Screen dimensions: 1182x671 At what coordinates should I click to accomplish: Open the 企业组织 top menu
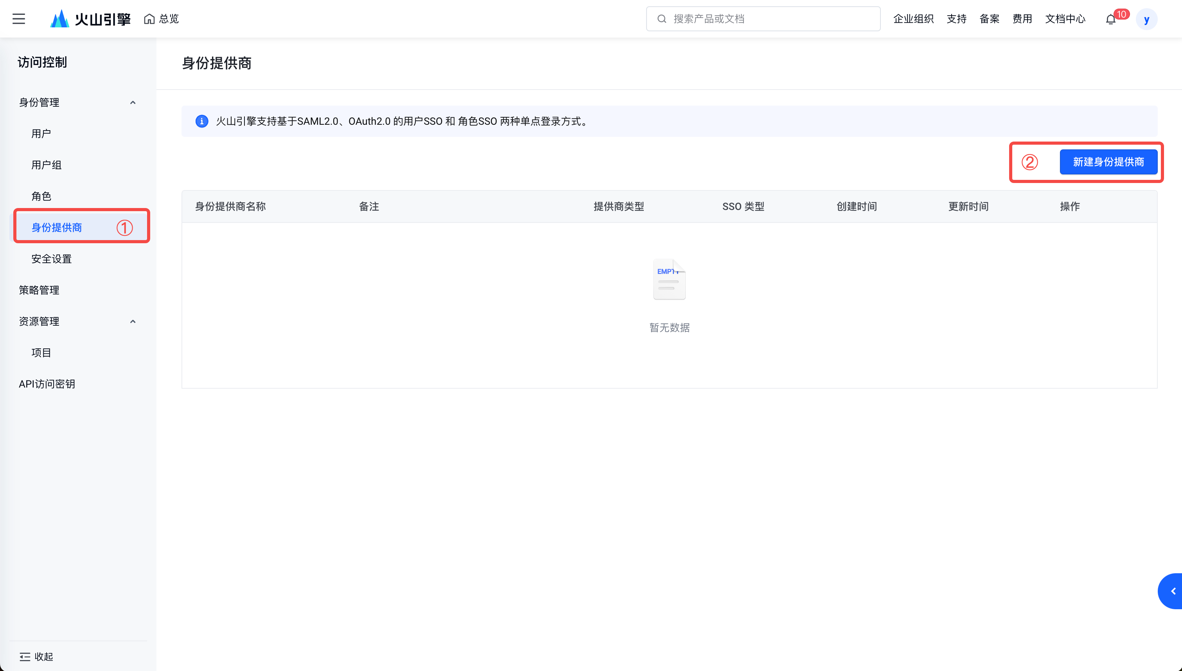pos(913,19)
